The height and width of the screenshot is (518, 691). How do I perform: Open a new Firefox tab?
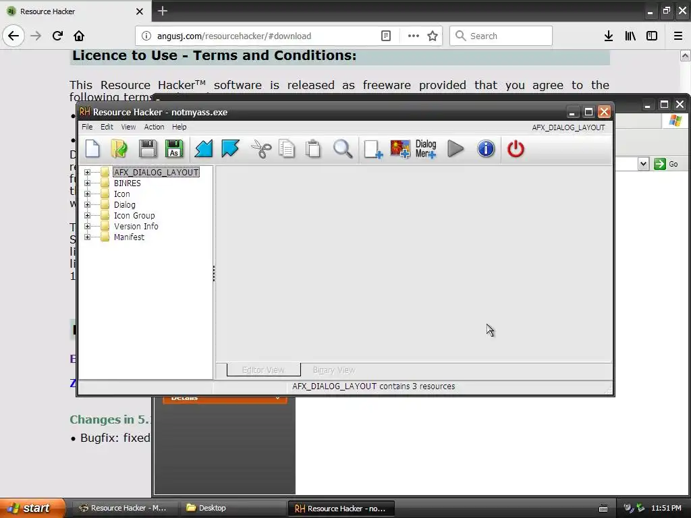[x=163, y=11]
